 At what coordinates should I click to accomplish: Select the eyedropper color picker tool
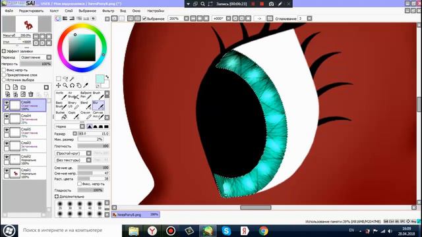tap(86, 86)
